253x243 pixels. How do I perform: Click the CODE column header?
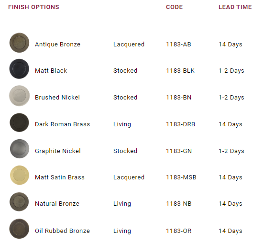[x=175, y=7]
